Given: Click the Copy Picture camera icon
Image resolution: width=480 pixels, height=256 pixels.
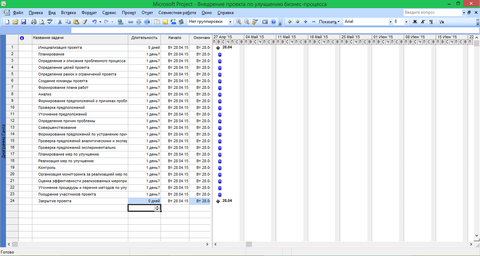Looking at the screenshot, I should pos(265,22).
